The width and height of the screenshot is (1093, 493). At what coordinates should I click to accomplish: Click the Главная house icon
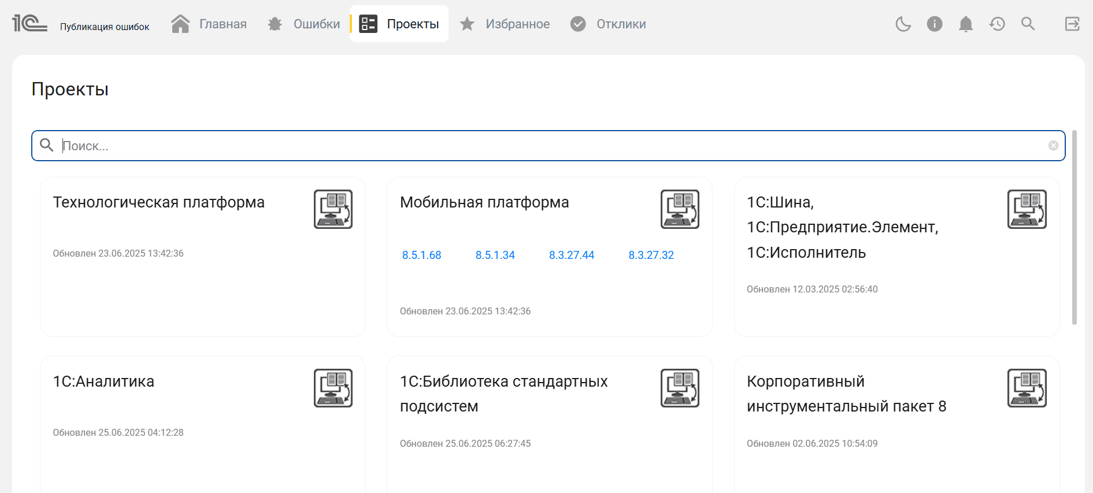point(180,24)
